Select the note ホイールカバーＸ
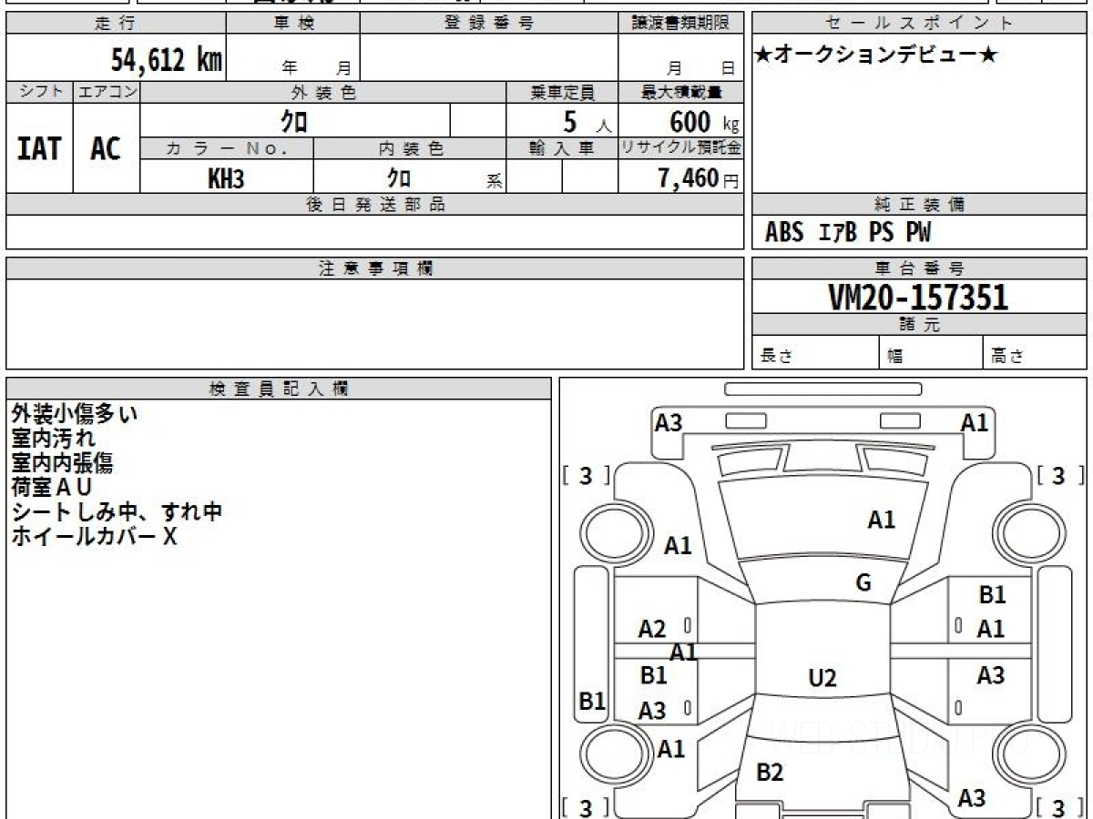The height and width of the screenshot is (819, 1093). click(x=94, y=537)
